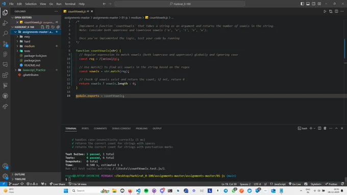Kill terminal with the trash icon

tap(325, 128)
